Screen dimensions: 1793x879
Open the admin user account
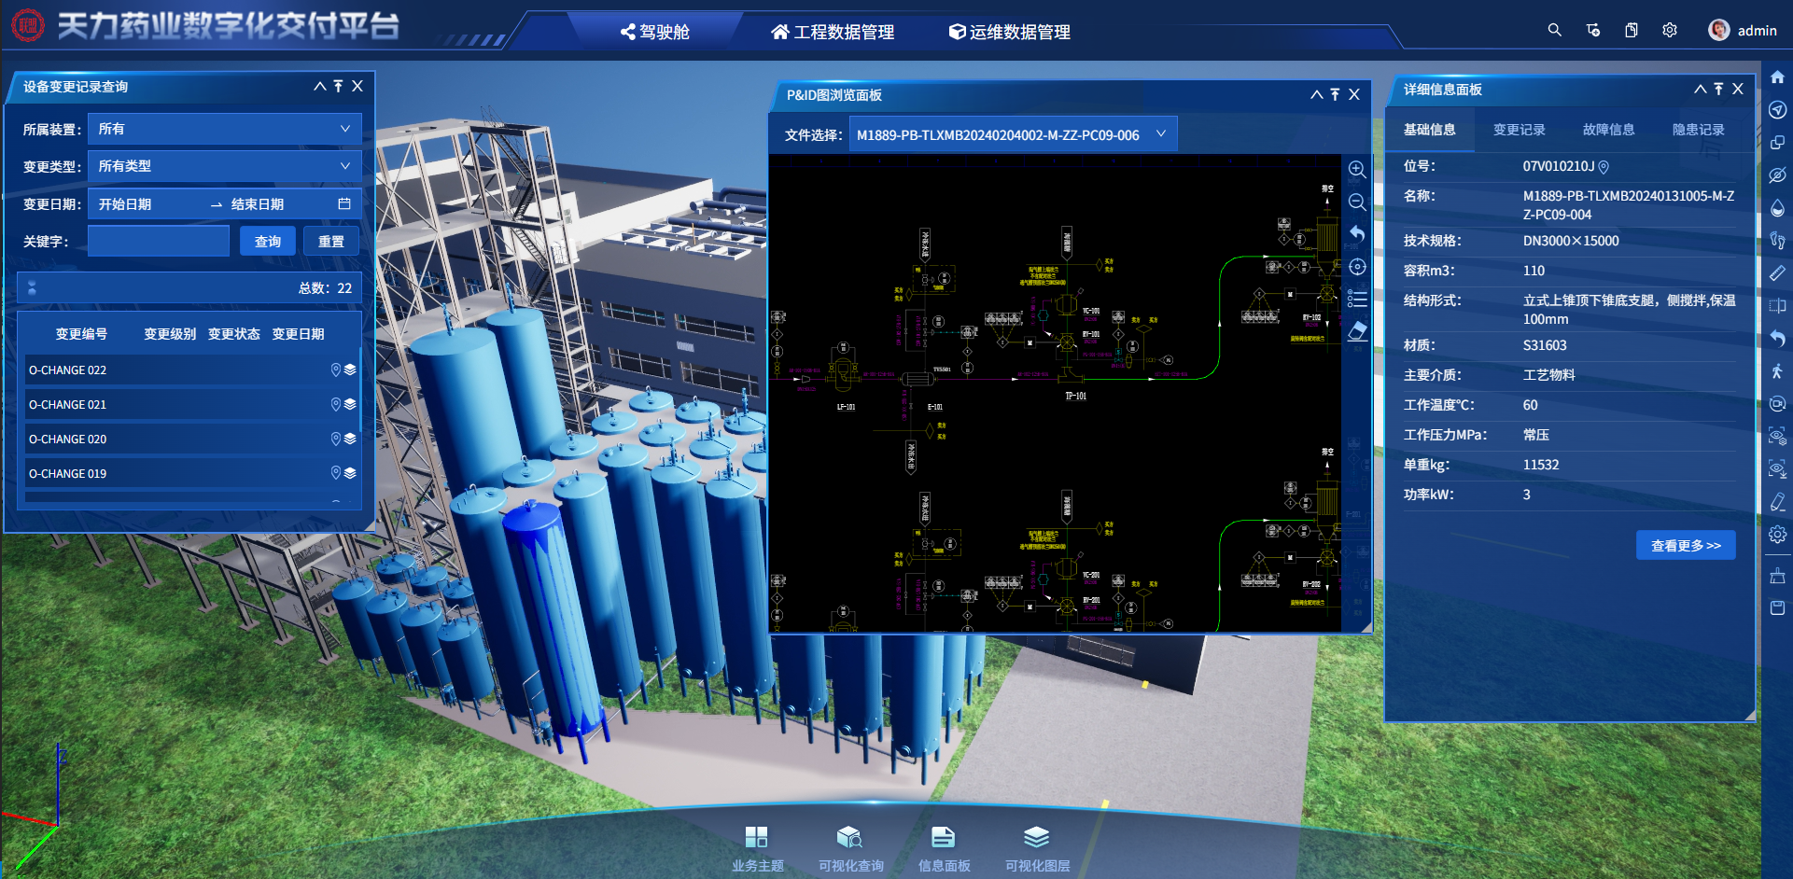(x=1744, y=30)
